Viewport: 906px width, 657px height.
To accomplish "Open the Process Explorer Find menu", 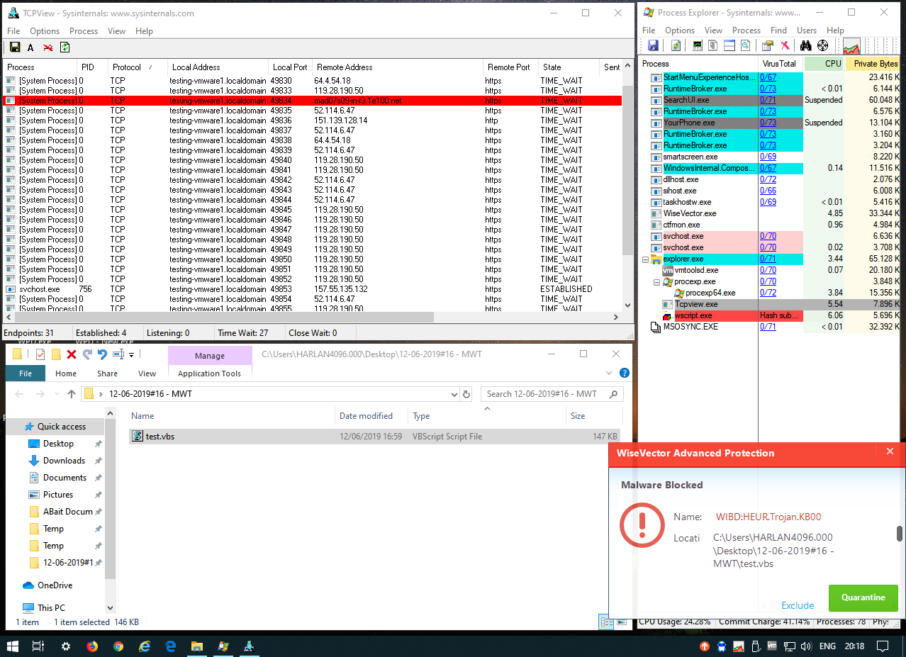I will tap(778, 30).
